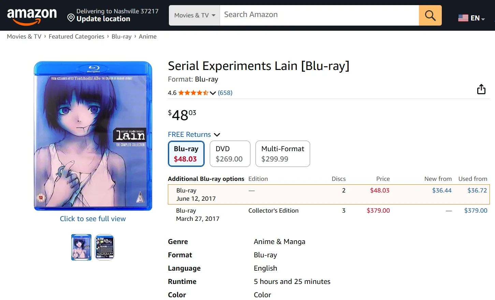Click the US flag language icon

point(463,18)
